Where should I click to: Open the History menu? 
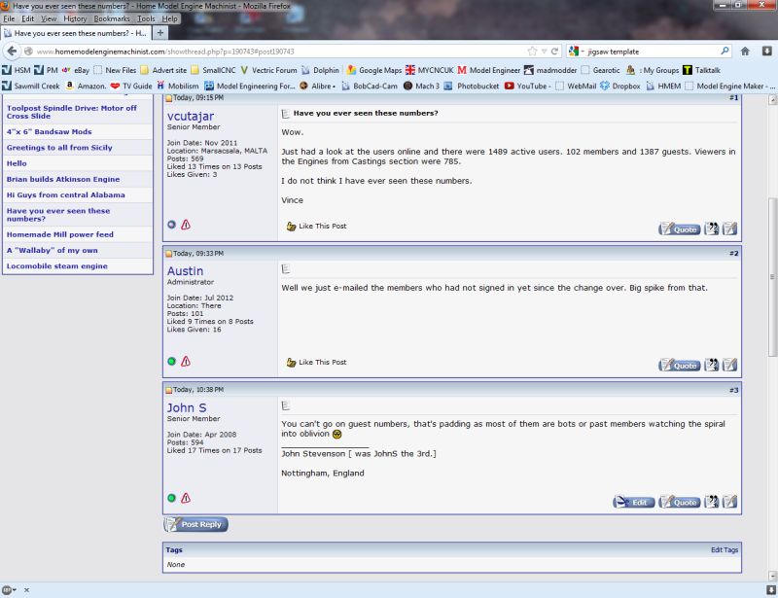tap(75, 18)
